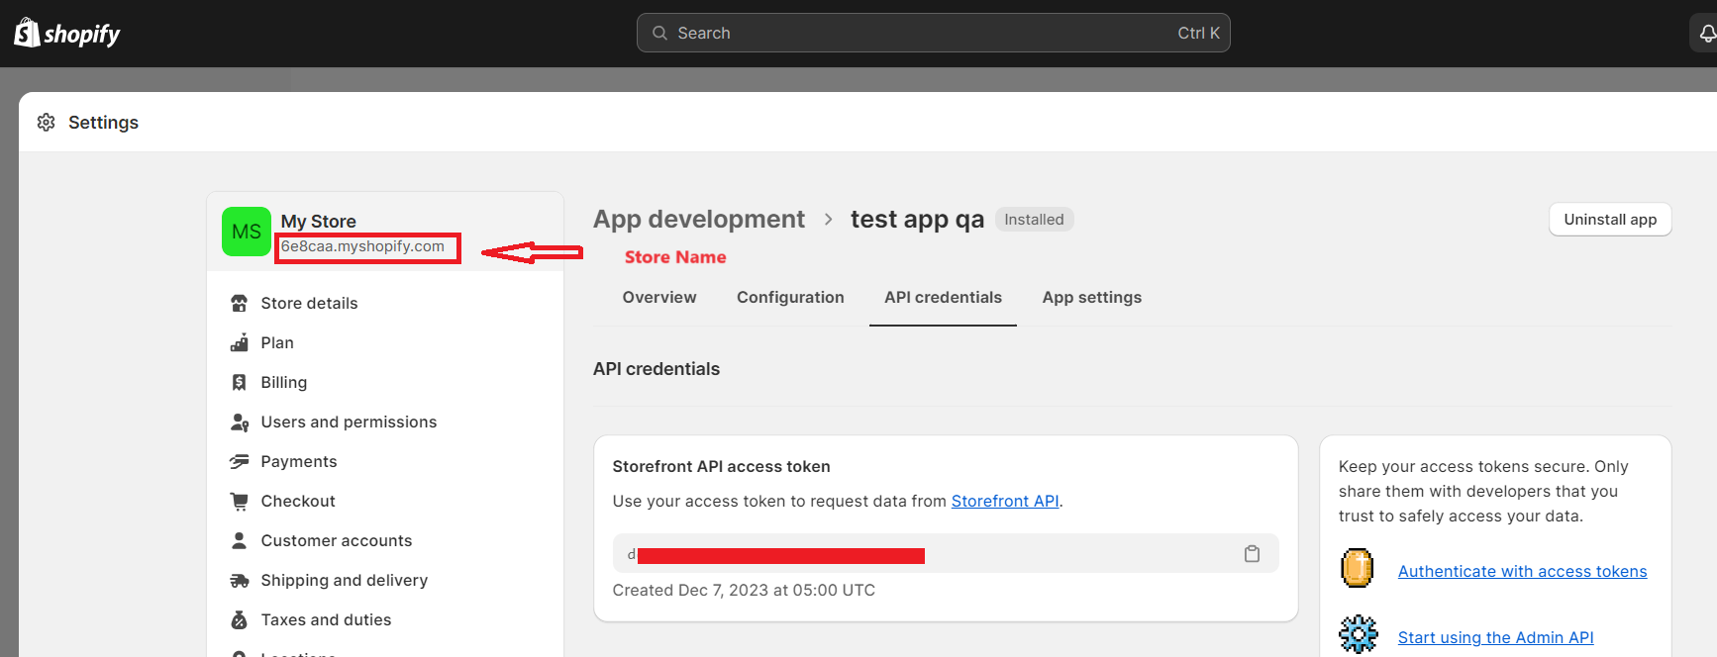Image resolution: width=1717 pixels, height=657 pixels.
Task: Open the App settings tab
Action: pyautogui.click(x=1091, y=297)
